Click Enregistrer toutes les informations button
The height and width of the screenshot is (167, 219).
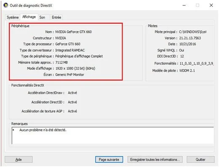[x=155, y=159]
